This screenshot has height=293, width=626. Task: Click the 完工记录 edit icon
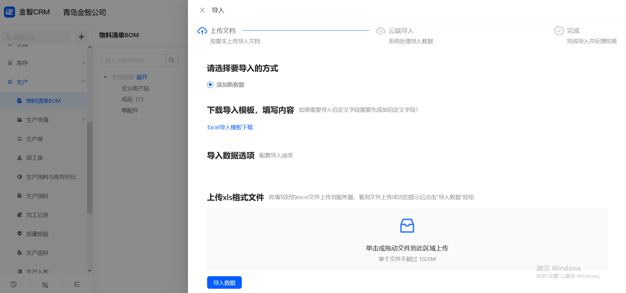point(19,215)
